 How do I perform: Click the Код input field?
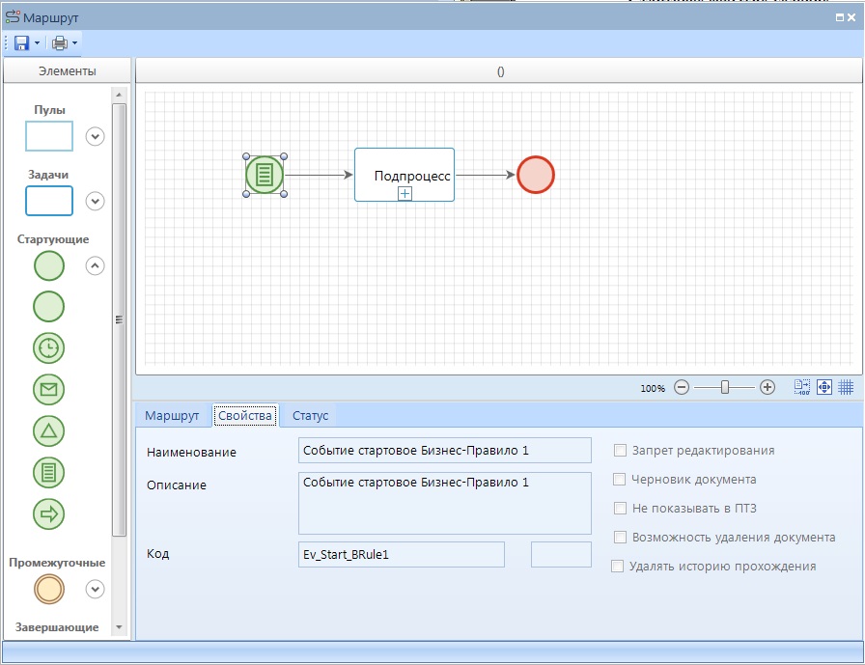[403, 554]
